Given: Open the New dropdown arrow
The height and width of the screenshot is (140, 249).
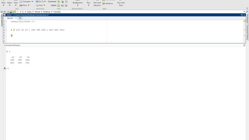Looking at the screenshot, I should tap(4, 5).
